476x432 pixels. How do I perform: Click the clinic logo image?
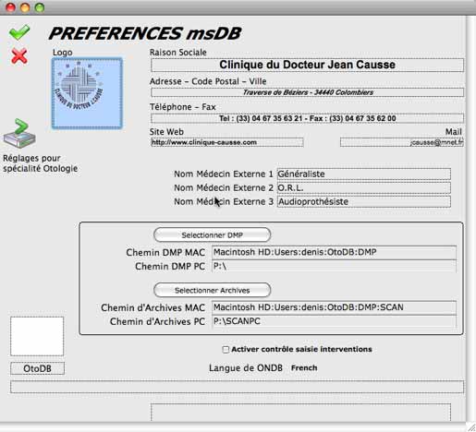pos(87,93)
